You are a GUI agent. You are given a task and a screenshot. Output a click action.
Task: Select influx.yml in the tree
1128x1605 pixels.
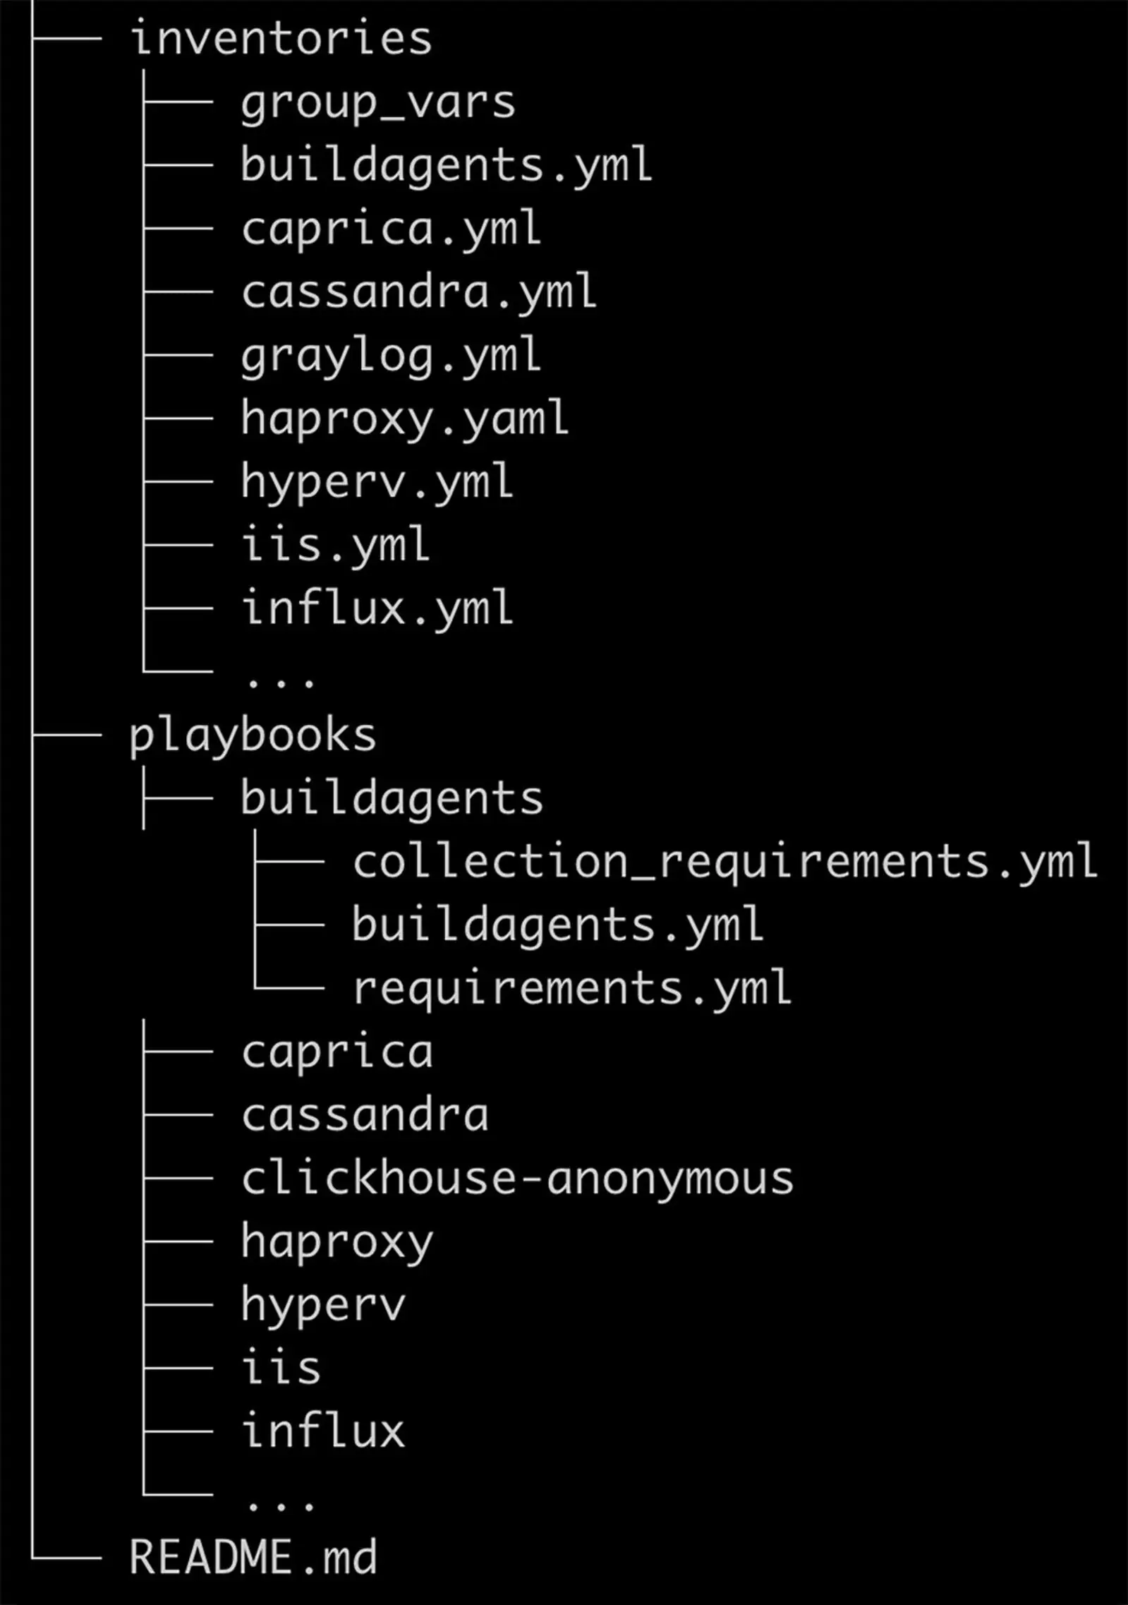pyautogui.click(x=377, y=608)
